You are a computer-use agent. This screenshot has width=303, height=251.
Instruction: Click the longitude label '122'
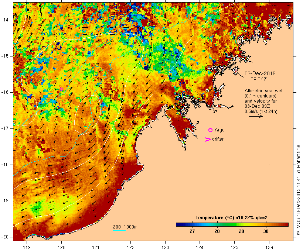pyautogui.click(x=131, y=247)
